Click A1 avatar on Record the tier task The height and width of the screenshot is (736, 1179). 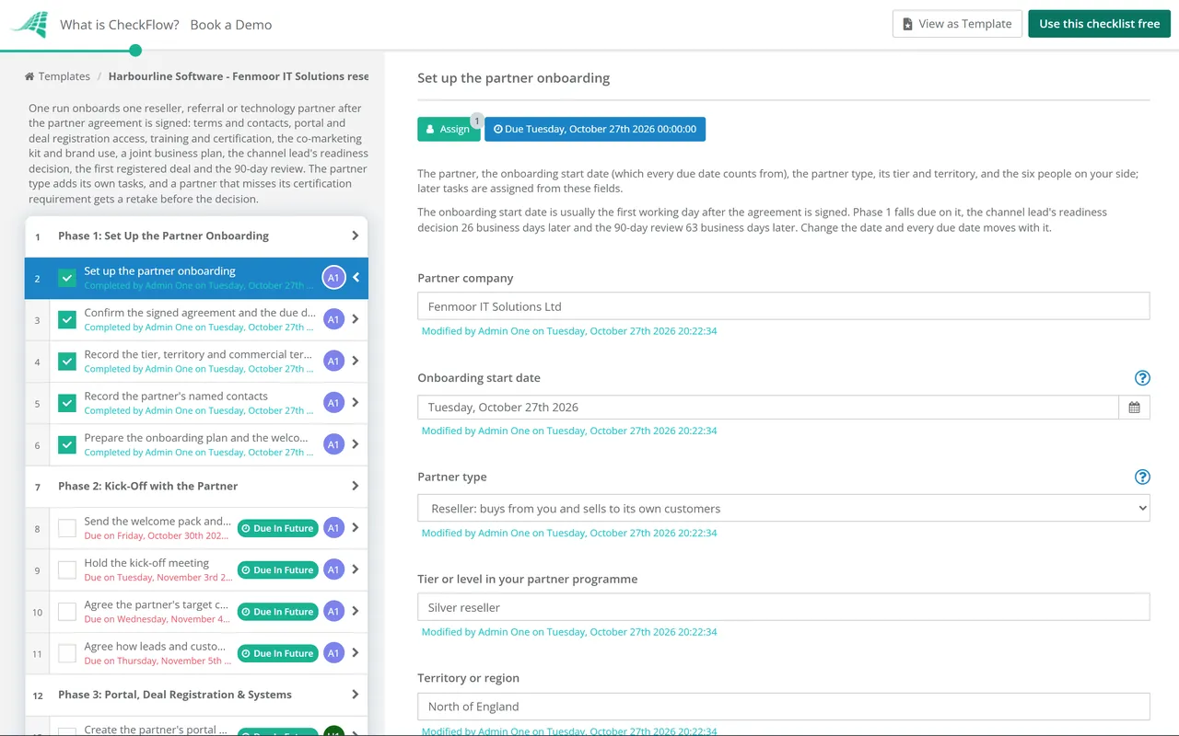click(x=333, y=361)
